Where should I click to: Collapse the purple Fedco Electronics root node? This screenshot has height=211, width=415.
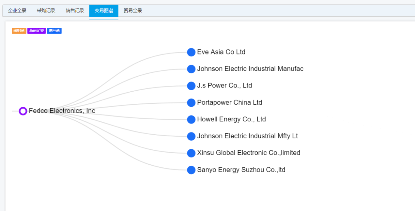[x=23, y=111]
